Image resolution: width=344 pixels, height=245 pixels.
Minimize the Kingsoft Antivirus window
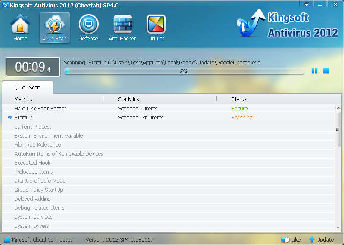tap(320, 4)
